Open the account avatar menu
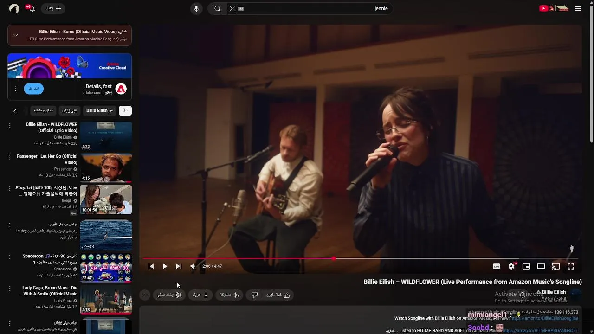 coord(14,8)
